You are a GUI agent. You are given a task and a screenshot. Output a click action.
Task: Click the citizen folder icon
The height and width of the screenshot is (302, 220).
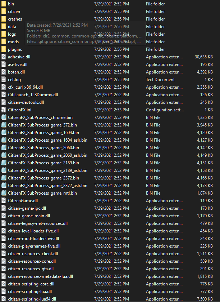tap(4, 12)
